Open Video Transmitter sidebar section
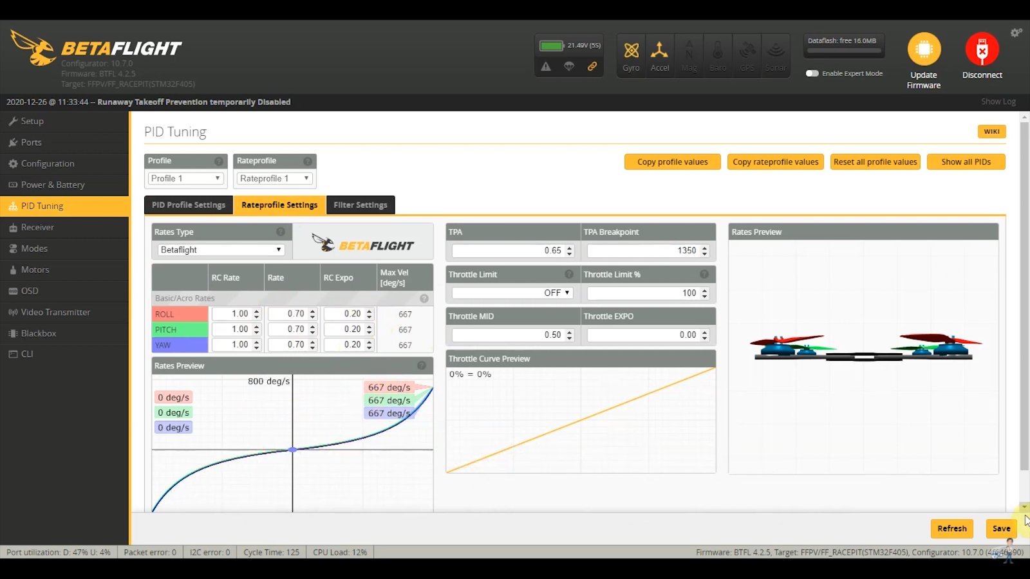1030x579 pixels. click(x=64, y=312)
